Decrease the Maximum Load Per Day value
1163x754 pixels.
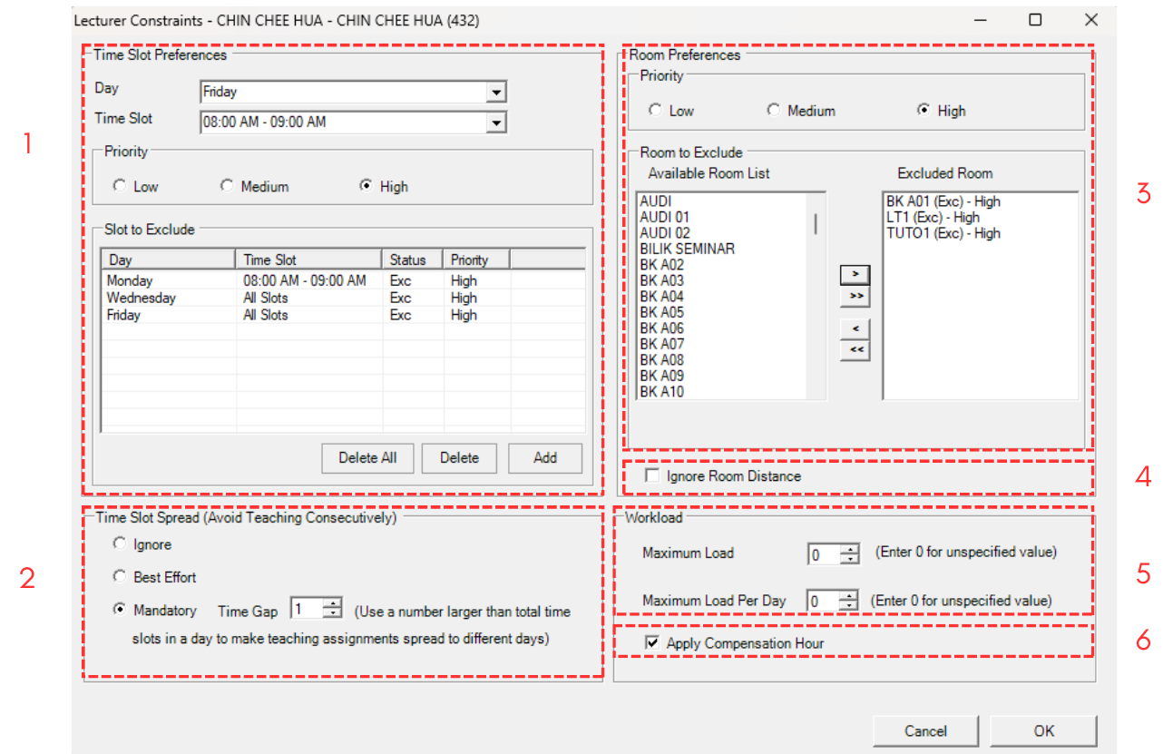849,605
